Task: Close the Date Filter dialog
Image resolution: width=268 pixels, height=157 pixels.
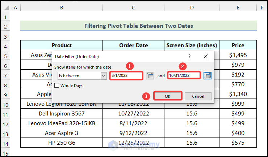Action: click(206, 56)
